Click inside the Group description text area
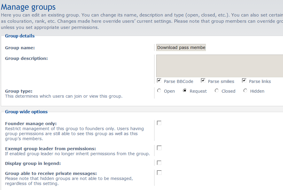The height and width of the screenshot is (190, 283). coord(219,66)
